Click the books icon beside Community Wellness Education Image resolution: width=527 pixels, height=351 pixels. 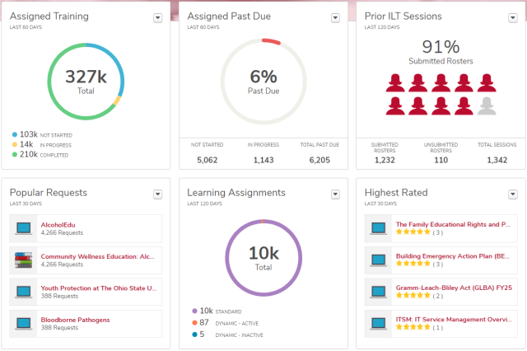(24, 260)
